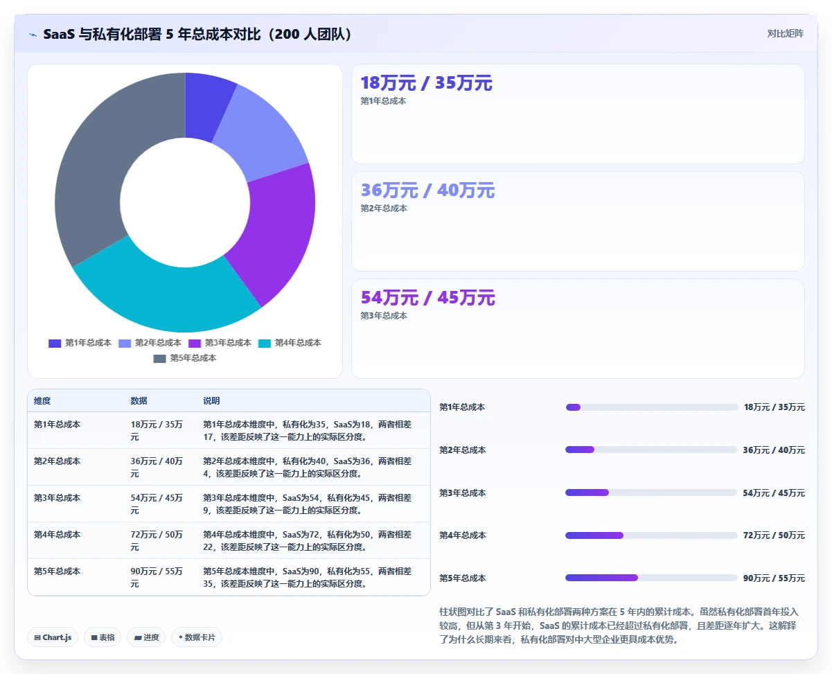
Task: Toggle the 第3年总成本 legend swatch
Action: coord(195,343)
